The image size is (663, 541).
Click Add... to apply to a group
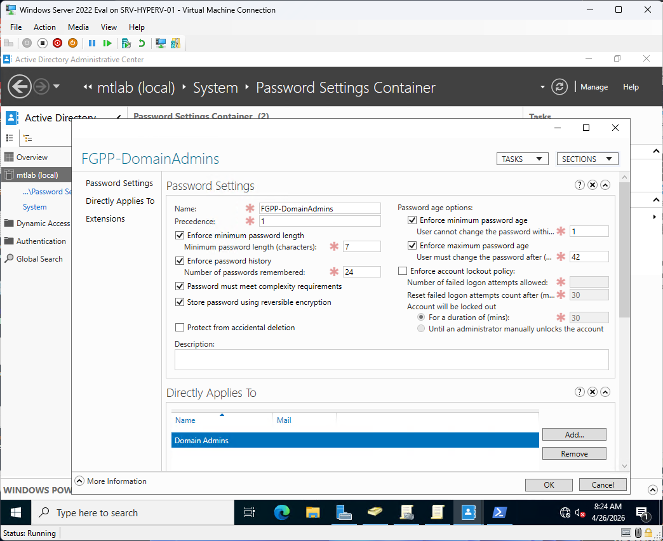pyautogui.click(x=574, y=434)
